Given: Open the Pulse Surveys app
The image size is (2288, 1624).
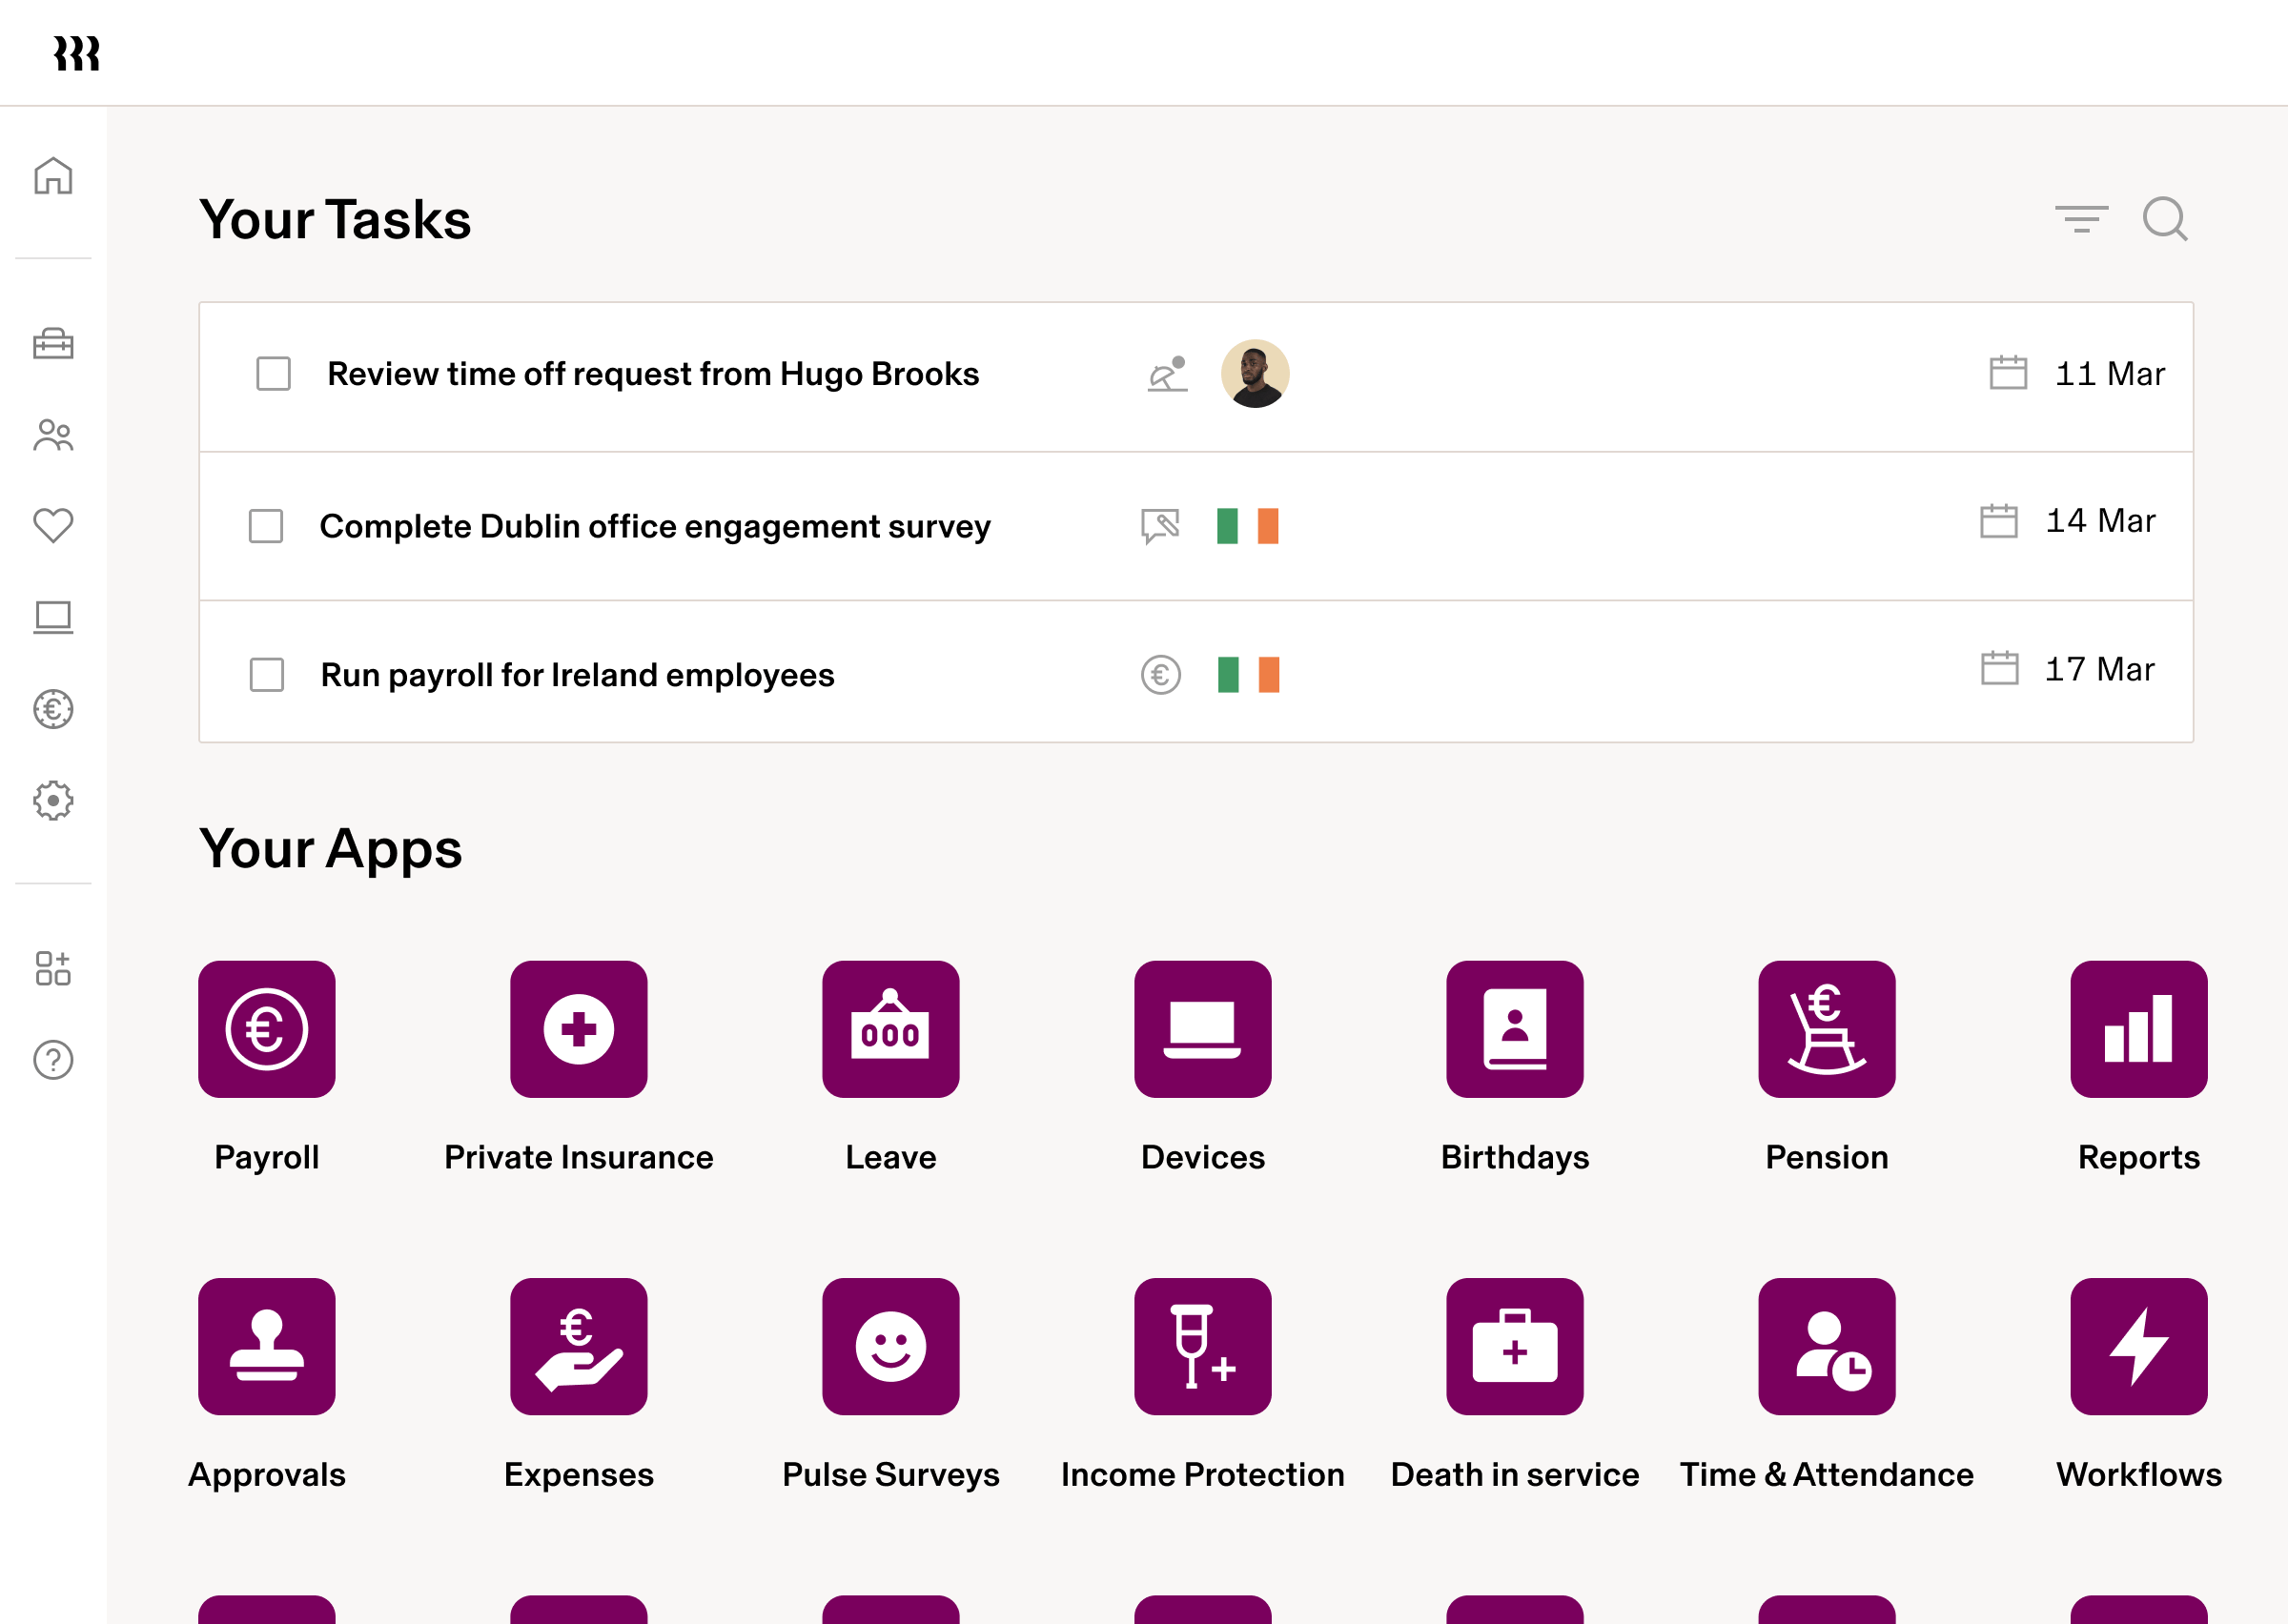Looking at the screenshot, I should pos(890,1347).
